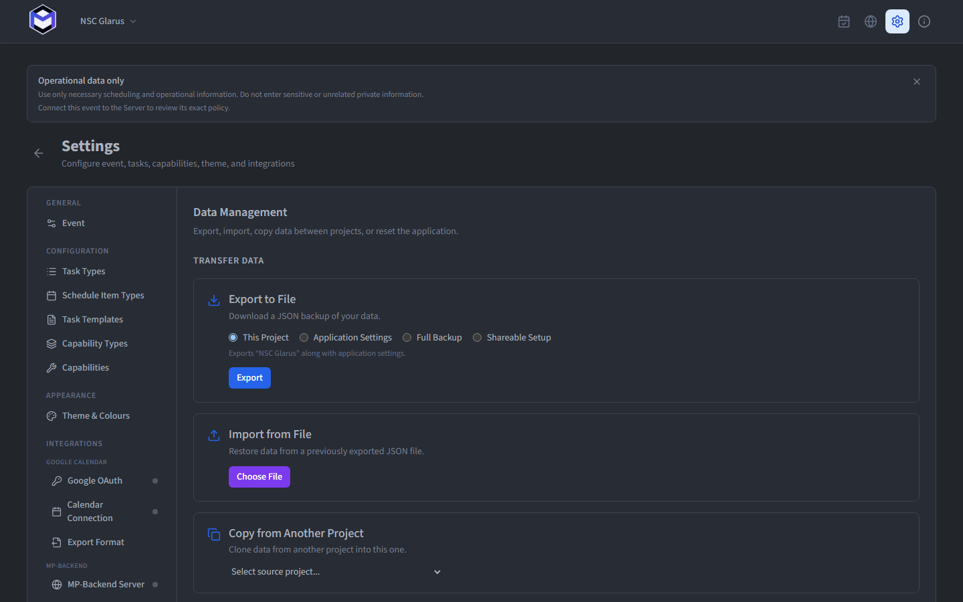Click the Import from File upload icon
The width and height of the screenshot is (963, 602).
coord(214,435)
